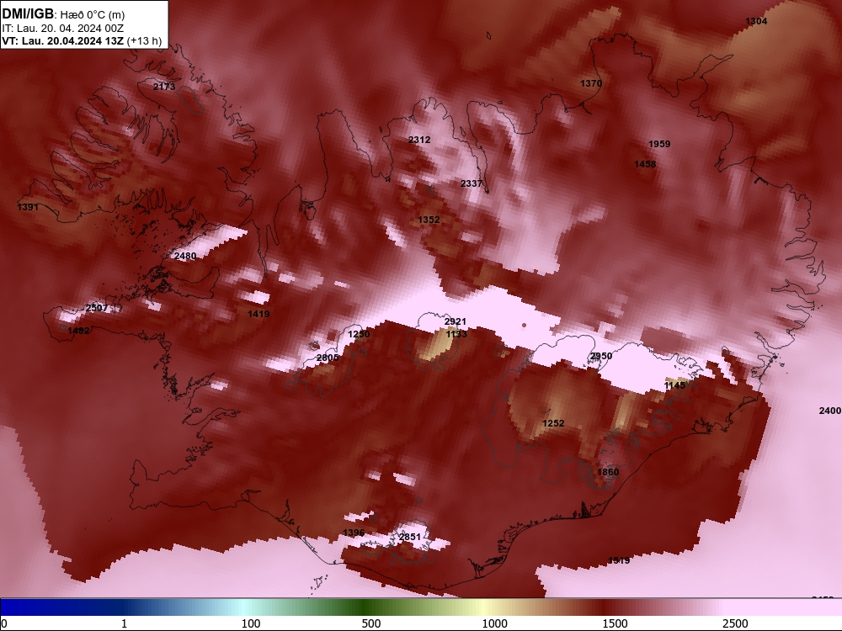Screen dimensions: 842x631
Task: Click the map value label '2480'
Action: (184, 256)
